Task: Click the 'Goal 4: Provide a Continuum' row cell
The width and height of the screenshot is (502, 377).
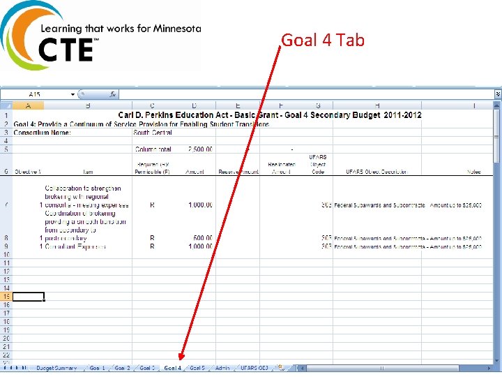Action: 141,124
